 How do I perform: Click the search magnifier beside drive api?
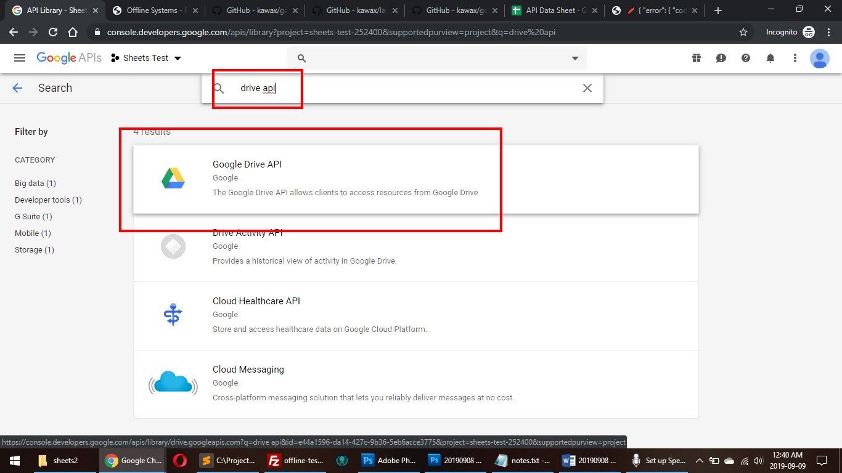tap(219, 88)
